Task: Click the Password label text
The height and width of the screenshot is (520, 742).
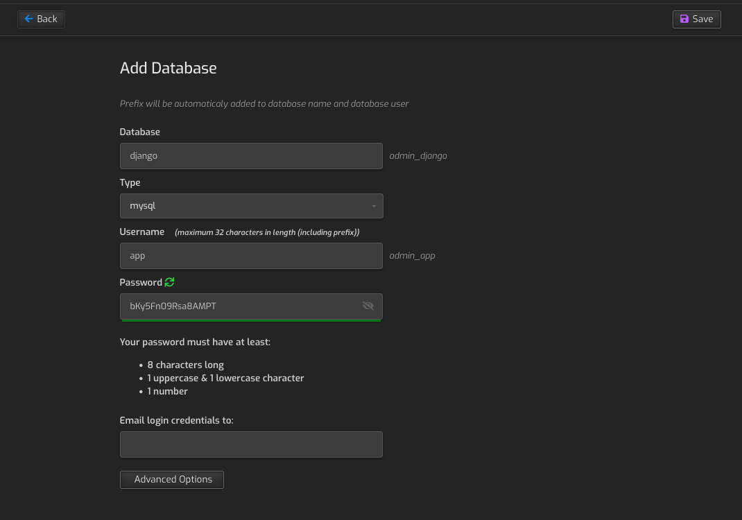Action: coord(140,282)
